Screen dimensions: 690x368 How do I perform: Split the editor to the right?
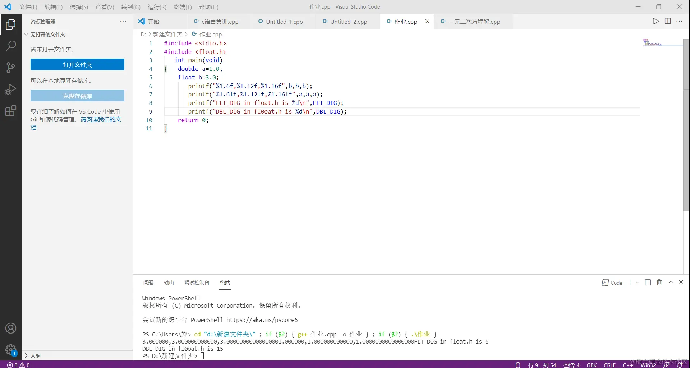pos(668,21)
